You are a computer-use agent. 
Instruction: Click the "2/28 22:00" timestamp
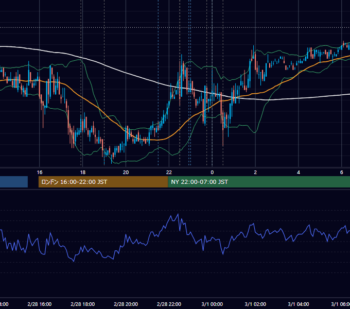(x=169, y=304)
